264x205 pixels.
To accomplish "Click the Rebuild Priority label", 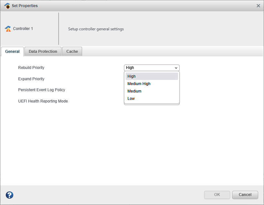I will click(x=31, y=68).
